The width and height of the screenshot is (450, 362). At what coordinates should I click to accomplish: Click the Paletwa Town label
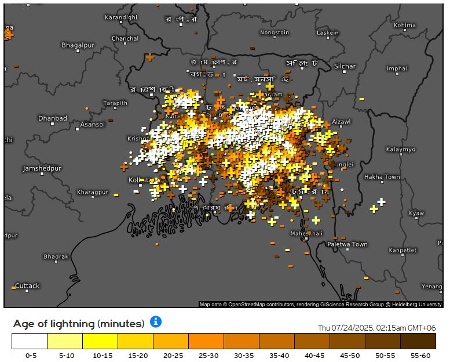click(x=347, y=244)
